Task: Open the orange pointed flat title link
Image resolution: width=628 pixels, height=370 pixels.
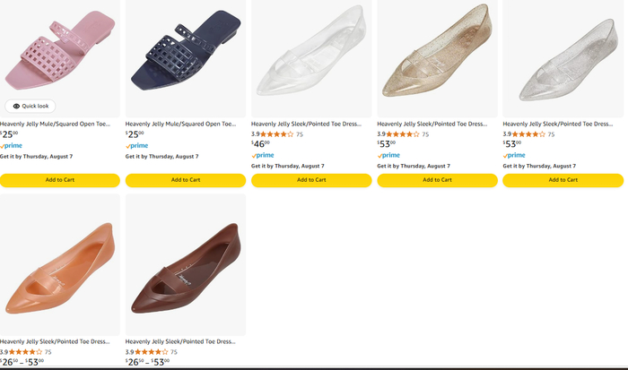Action: point(55,341)
